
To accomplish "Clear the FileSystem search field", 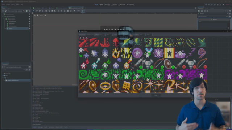I will pyautogui.click(x=24, y=70).
